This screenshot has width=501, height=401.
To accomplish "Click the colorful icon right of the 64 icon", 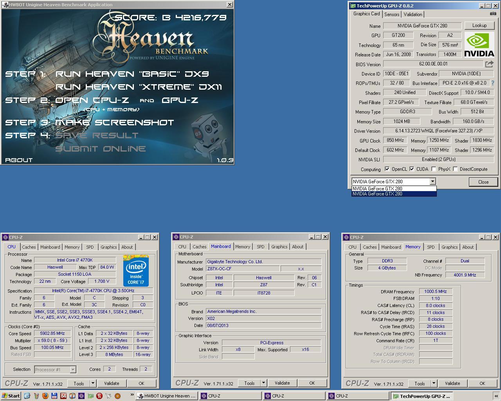I will tap(72, 396).
